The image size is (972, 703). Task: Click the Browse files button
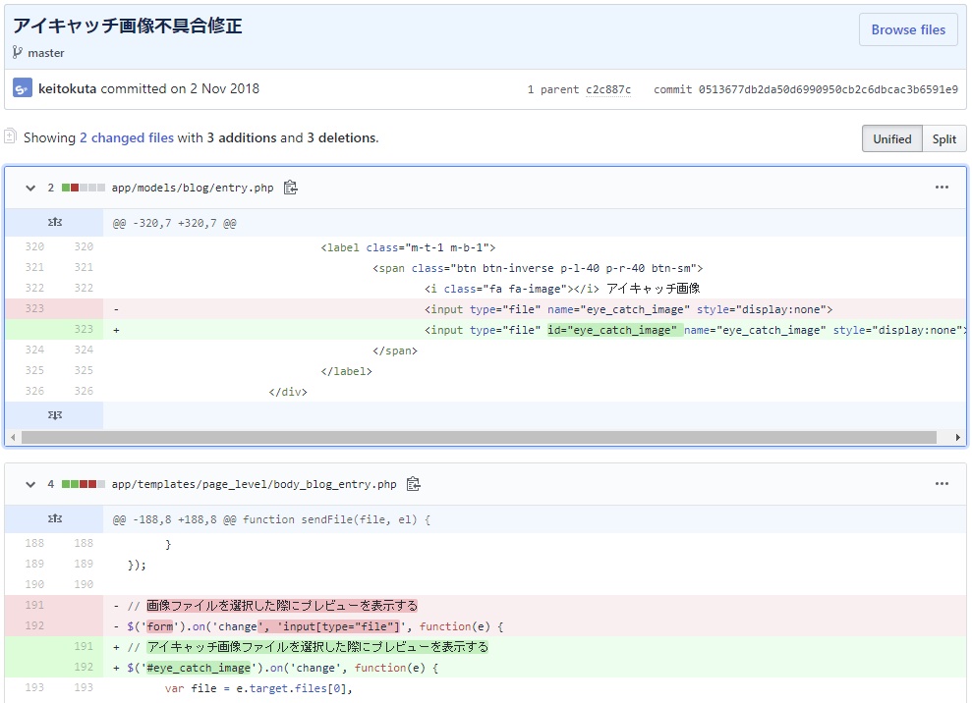(x=907, y=30)
